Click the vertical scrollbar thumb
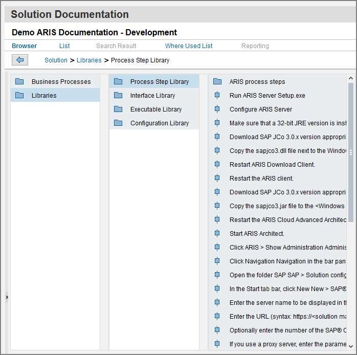 pos(351,152)
